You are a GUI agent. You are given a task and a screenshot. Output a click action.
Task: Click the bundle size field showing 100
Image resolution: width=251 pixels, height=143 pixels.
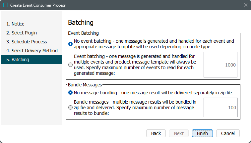[220, 107]
